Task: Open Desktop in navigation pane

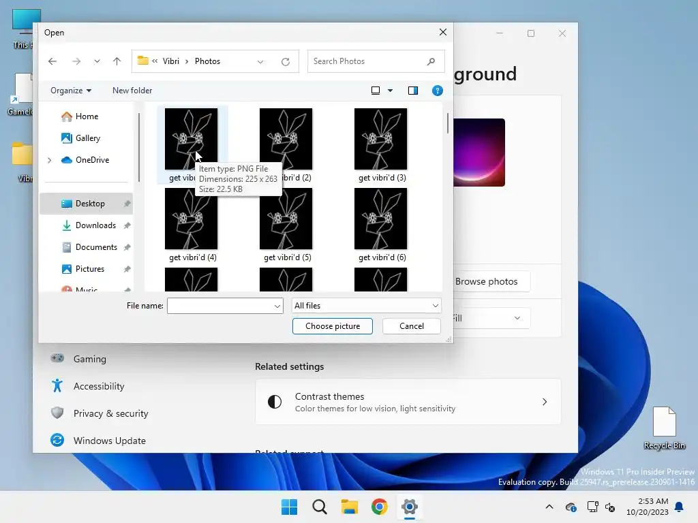Action: [x=86, y=203]
